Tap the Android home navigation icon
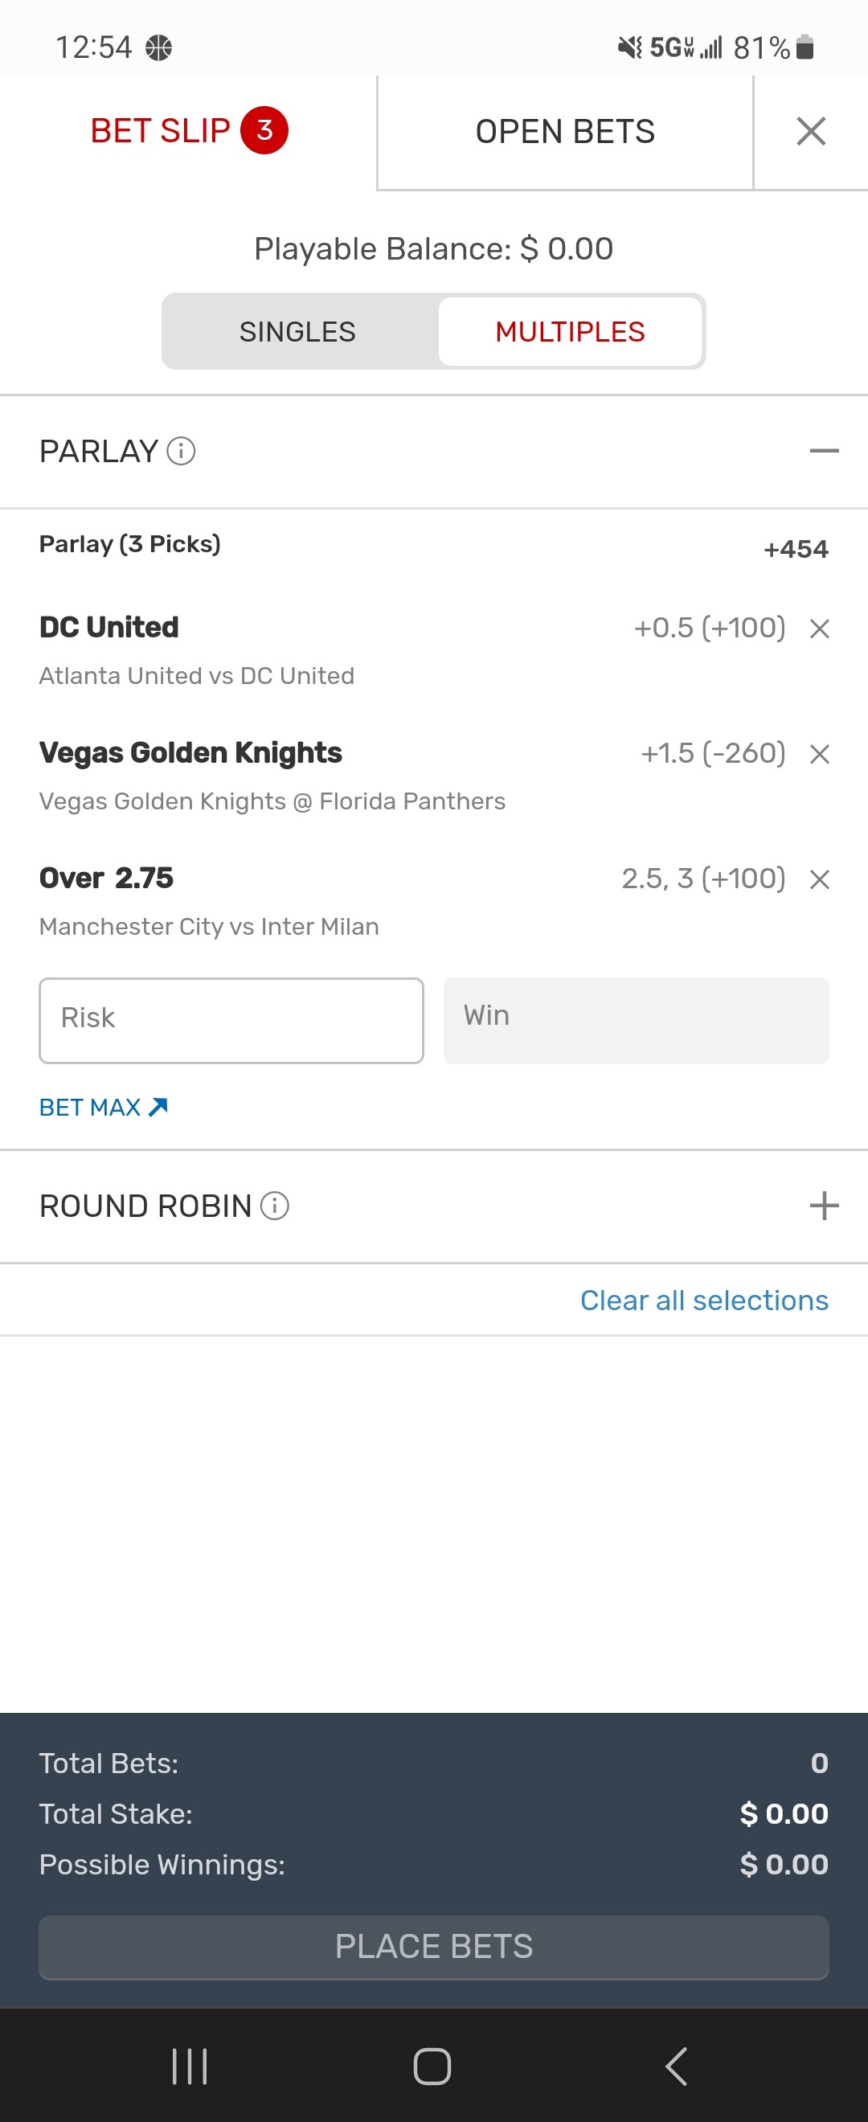The height and width of the screenshot is (2122, 868). tap(432, 2066)
